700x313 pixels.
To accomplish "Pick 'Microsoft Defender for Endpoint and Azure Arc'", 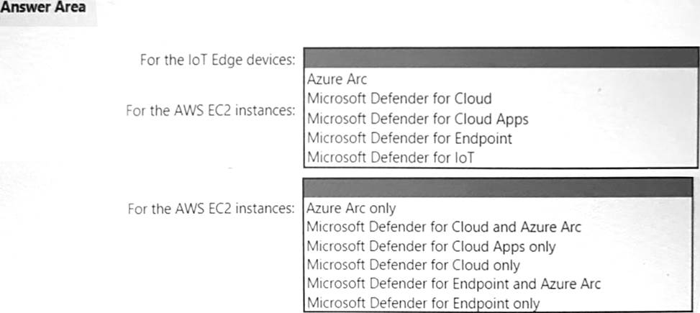I will tap(453, 283).
